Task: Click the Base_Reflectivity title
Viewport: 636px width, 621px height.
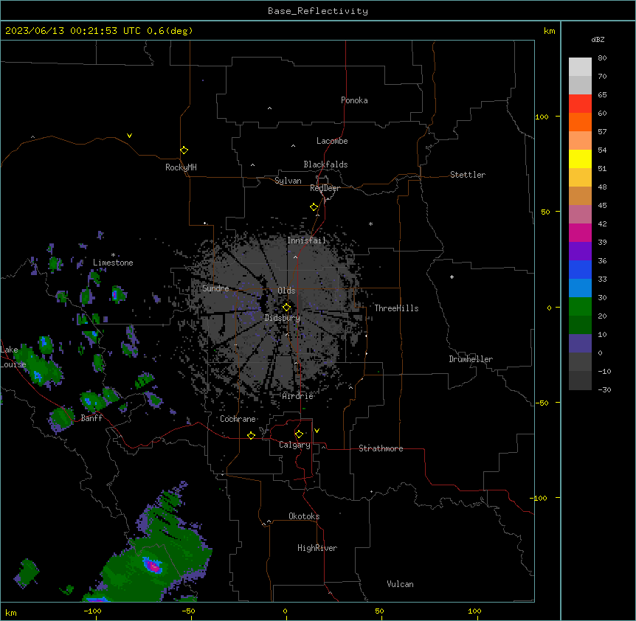Action: click(318, 11)
